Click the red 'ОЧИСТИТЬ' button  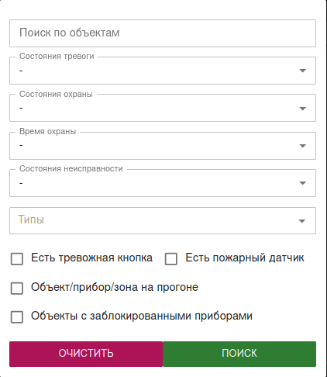click(x=86, y=354)
